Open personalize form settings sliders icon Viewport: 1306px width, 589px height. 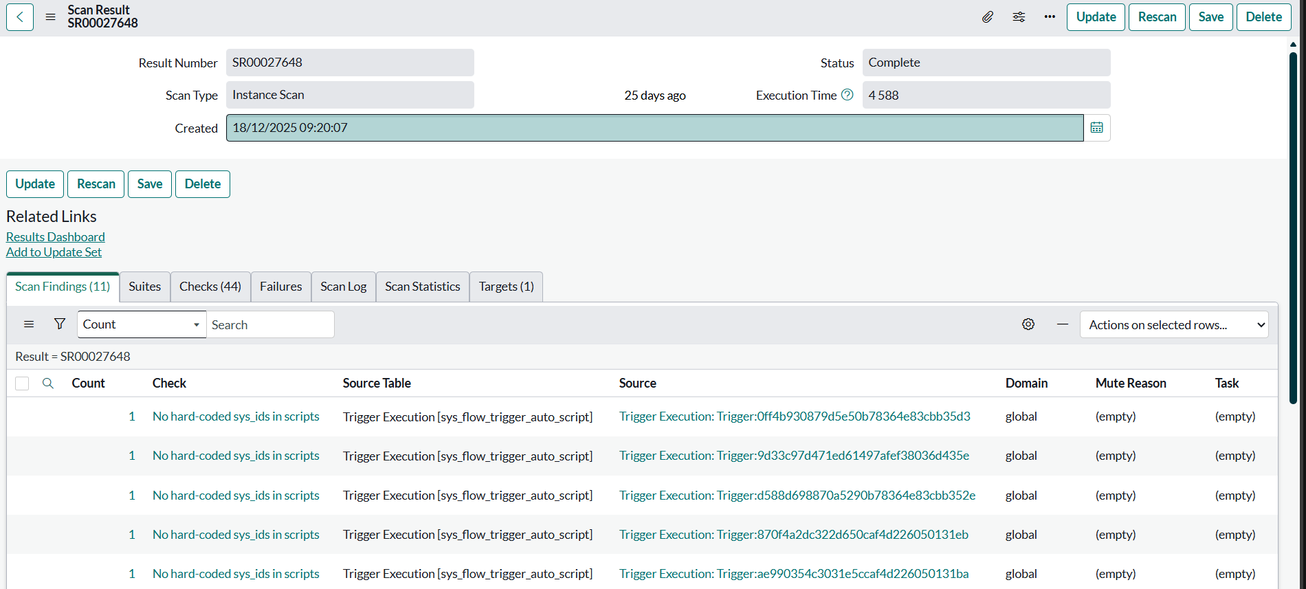click(1019, 17)
